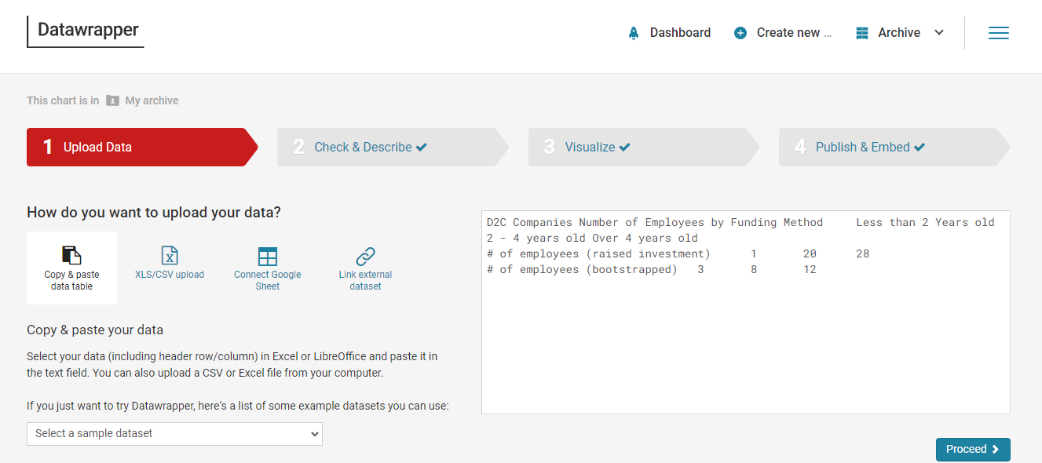Click the Dashboard rocket icon

[x=634, y=33]
